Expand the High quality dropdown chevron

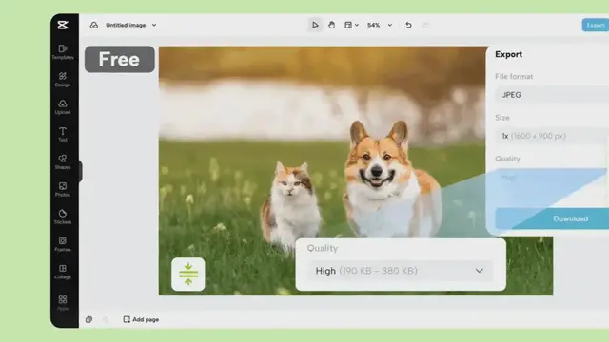coord(480,271)
